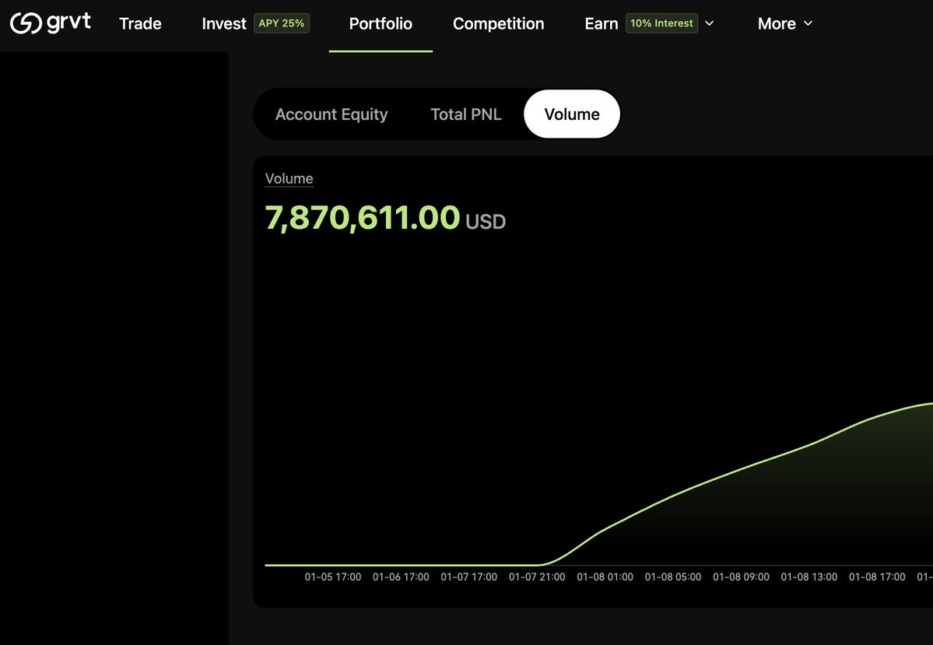Click the 01-08 01:00 axis label
The image size is (933, 645).
(605, 577)
